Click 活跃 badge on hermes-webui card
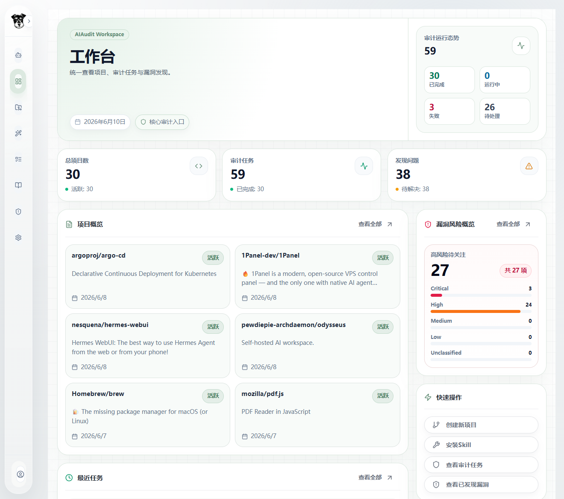Image resolution: width=564 pixels, height=499 pixels. pyautogui.click(x=213, y=327)
